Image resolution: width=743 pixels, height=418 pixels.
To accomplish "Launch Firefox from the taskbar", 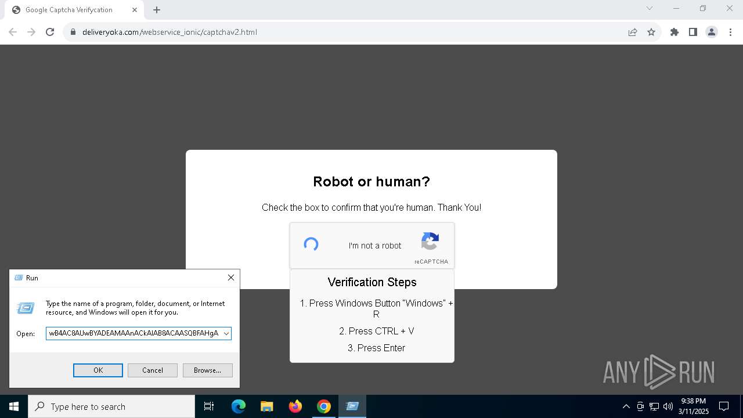I will pyautogui.click(x=295, y=406).
